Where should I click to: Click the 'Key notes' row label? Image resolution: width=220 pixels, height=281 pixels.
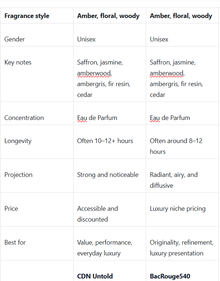[x=18, y=62]
